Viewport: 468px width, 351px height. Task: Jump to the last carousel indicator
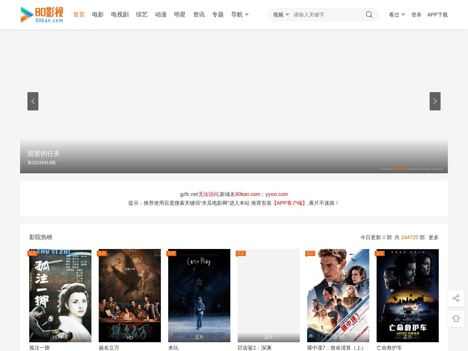(x=438, y=169)
